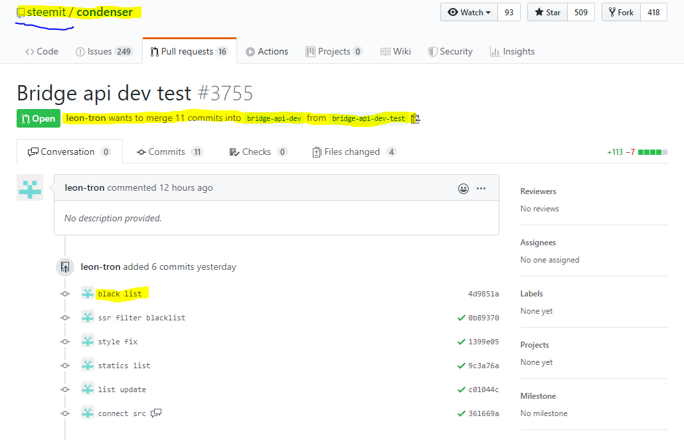This screenshot has width=684, height=440.
Task: Fork the condenser repository
Action: (x=621, y=12)
